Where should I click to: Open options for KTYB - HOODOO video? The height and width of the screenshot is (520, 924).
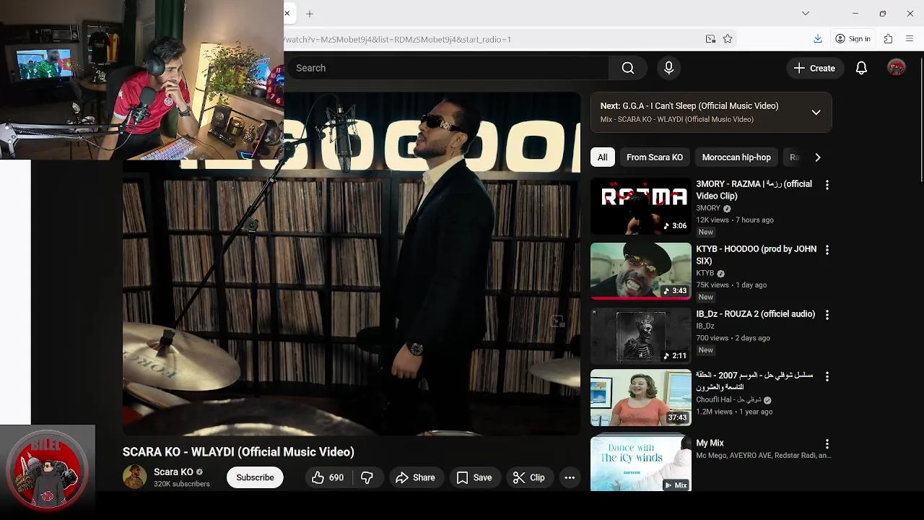point(827,250)
